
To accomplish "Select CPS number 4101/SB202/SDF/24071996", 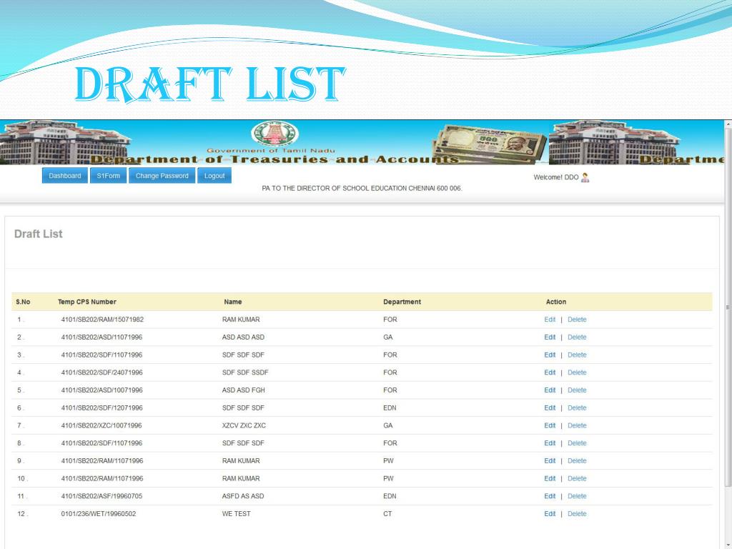I will click(102, 372).
